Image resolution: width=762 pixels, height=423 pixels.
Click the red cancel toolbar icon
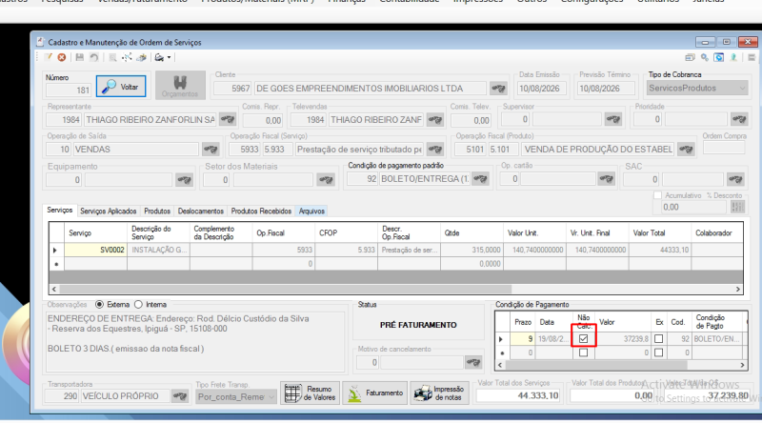point(62,57)
